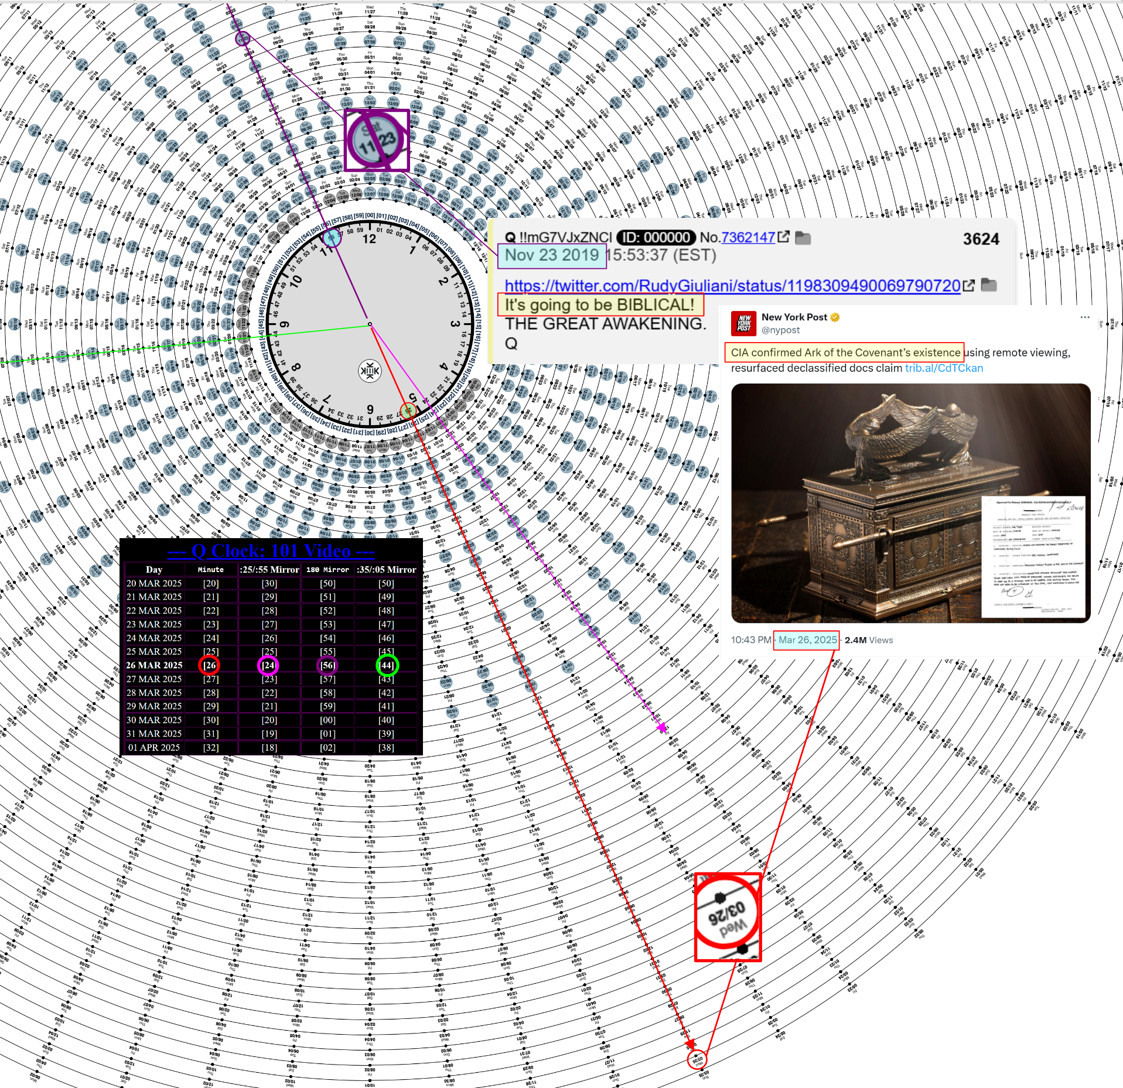Click the New York Post account name
This screenshot has width=1123, height=1088.
[x=794, y=317]
